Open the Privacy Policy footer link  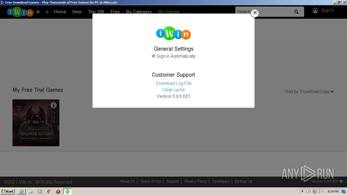click(196, 181)
